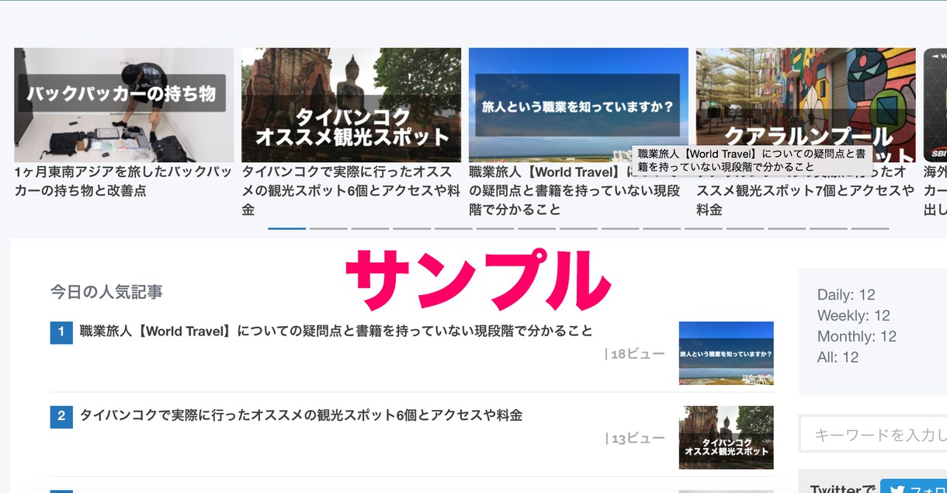Click the 18ビュー view count
This screenshot has width=947, height=493.
pos(635,354)
